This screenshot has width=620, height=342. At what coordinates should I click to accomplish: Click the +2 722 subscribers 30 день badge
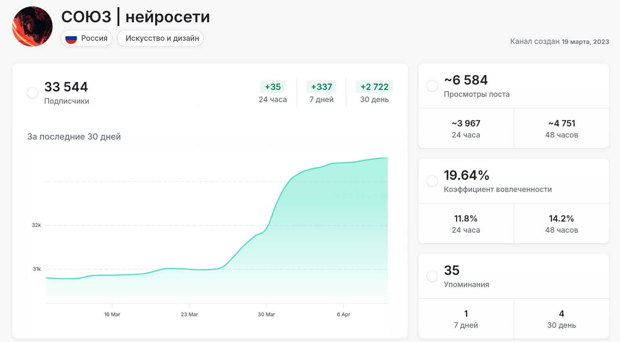[374, 87]
